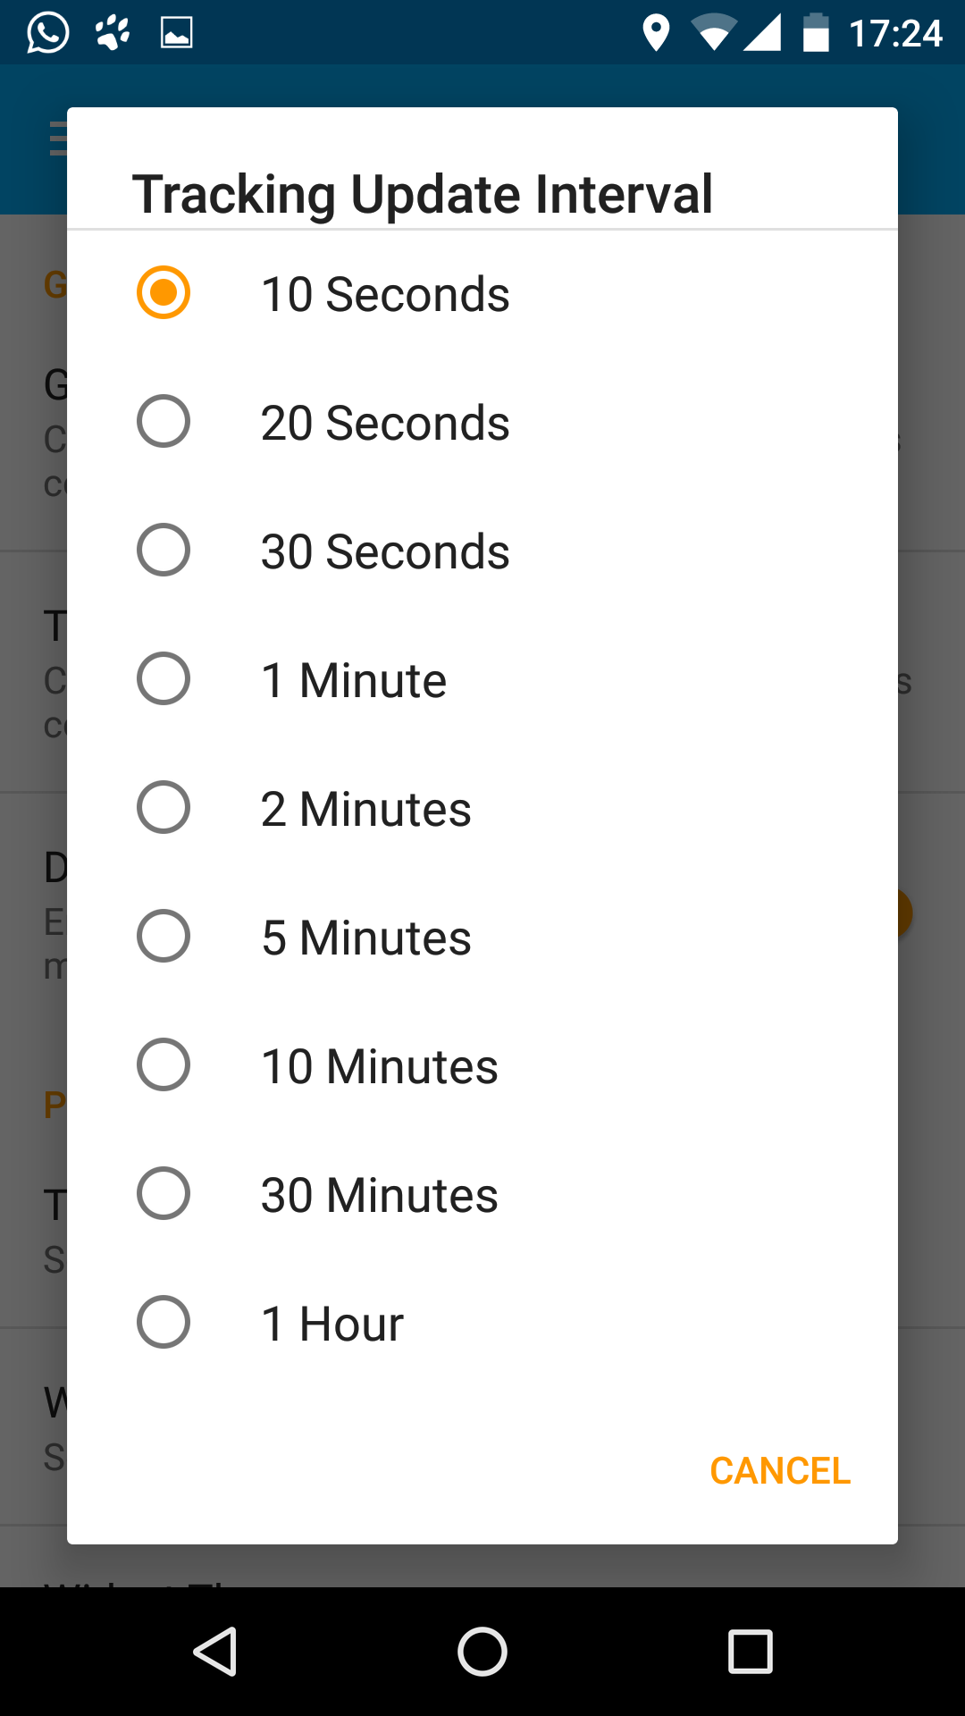965x1716 pixels.
Task: Select the 30 Seconds radio button
Action: [482, 551]
